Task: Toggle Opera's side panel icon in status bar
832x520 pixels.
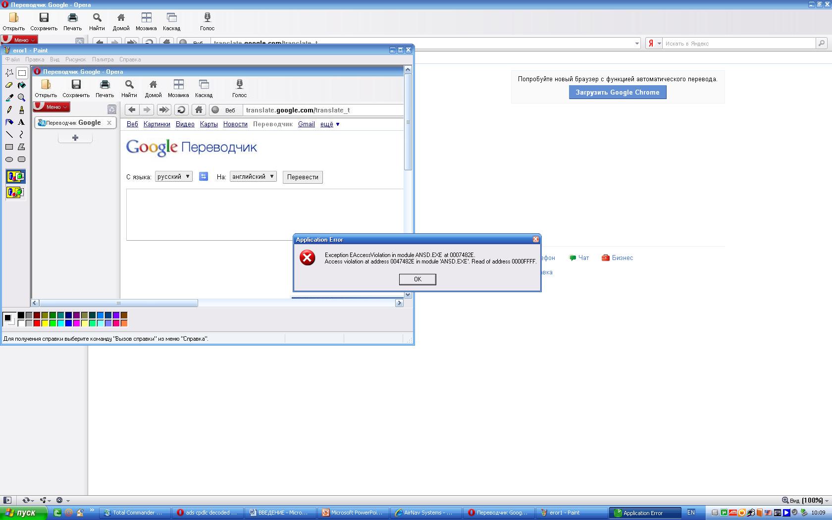Action: (x=7, y=500)
